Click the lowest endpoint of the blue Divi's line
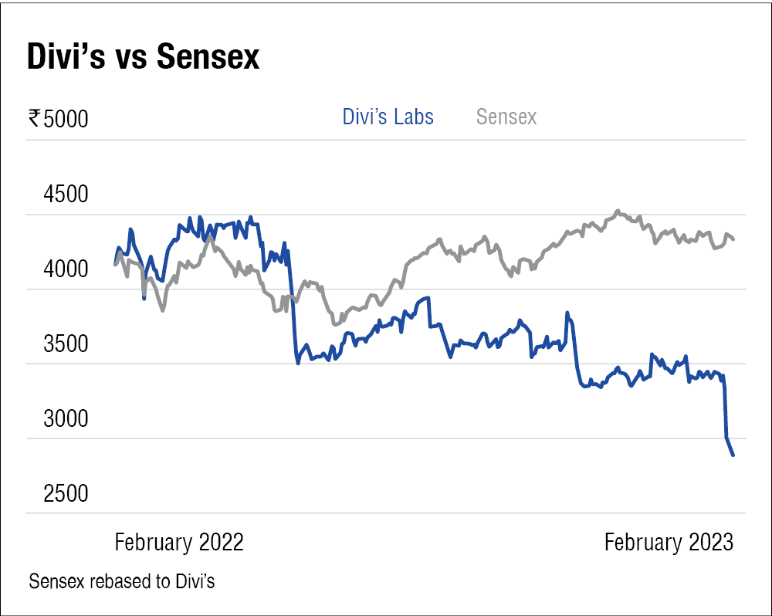The image size is (772, 616). click(x=733, y=455)
